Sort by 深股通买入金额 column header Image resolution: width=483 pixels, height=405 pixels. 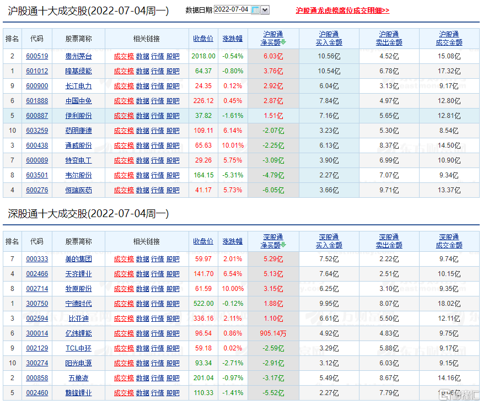pyautogui.click(x=329, y=241)
